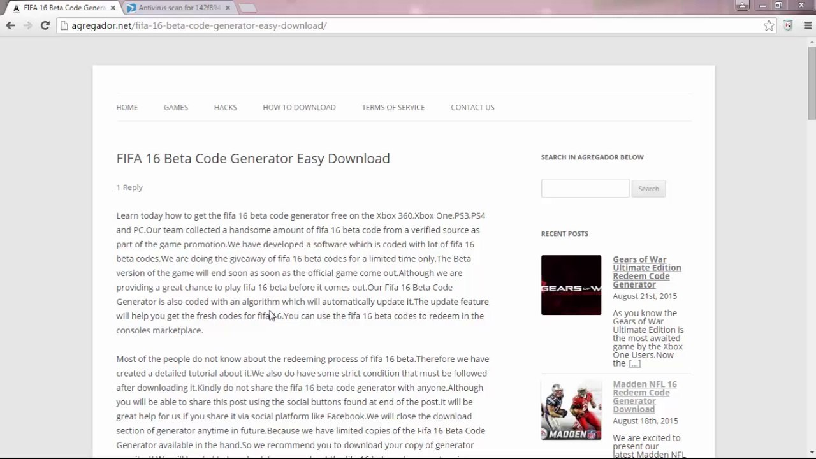The image size is (816, 459).
Task: Open the CONTACT US page
Action: click(x=472, y=107)
